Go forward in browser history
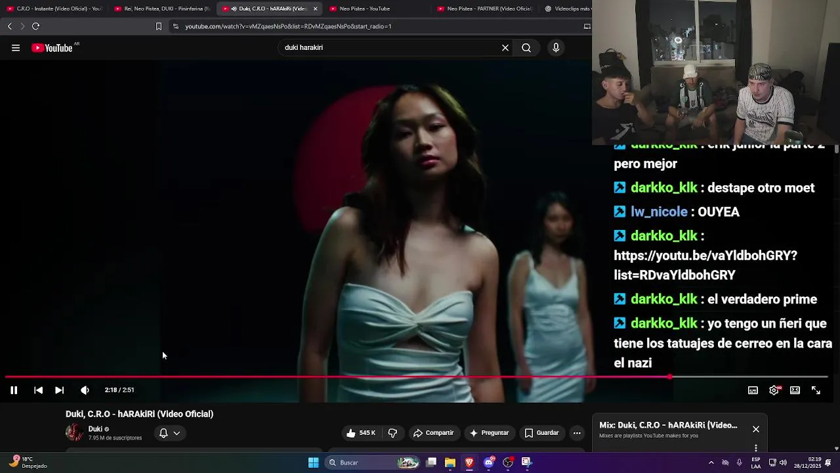This screenshot has width=840, height=473. [x=22, y=26]
